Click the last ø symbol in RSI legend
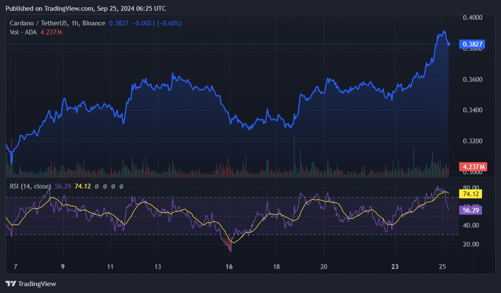The image size is (501, 293). (121, 187)
